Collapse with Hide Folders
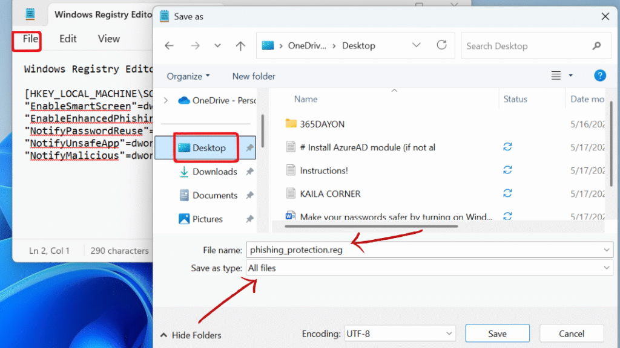 click(x=191, y=335)
